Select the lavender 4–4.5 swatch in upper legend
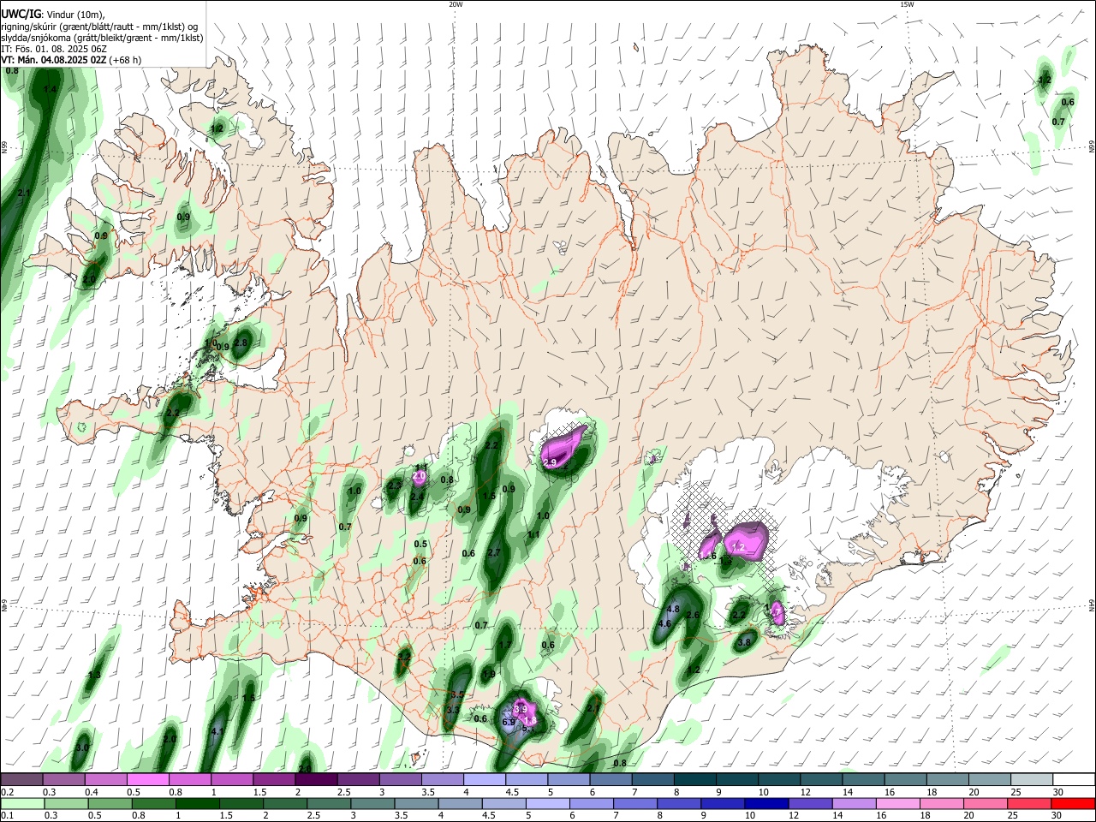 (485, 780)
